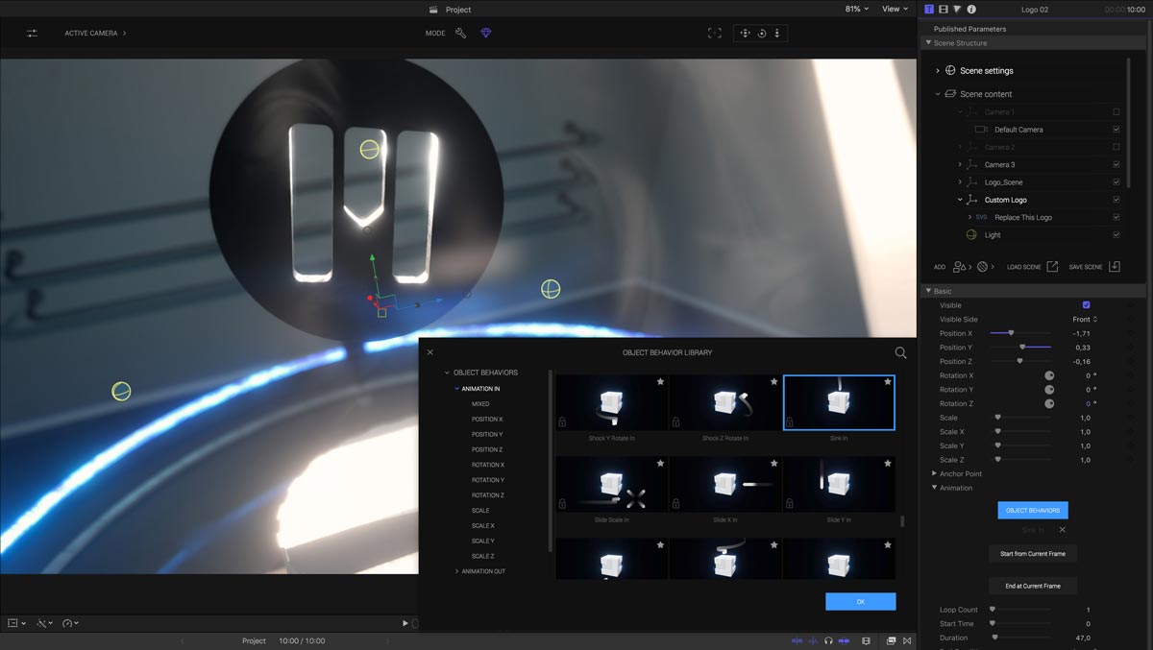Toggle the Camera 1 visibility checkbox
Viewport: 1153px width, 650px height.
pyautogui.click(x=1116, y=112)
